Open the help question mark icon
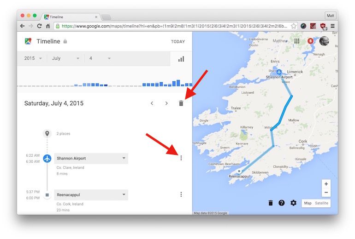Screen dimensions: 355x239 pos(282,203)
